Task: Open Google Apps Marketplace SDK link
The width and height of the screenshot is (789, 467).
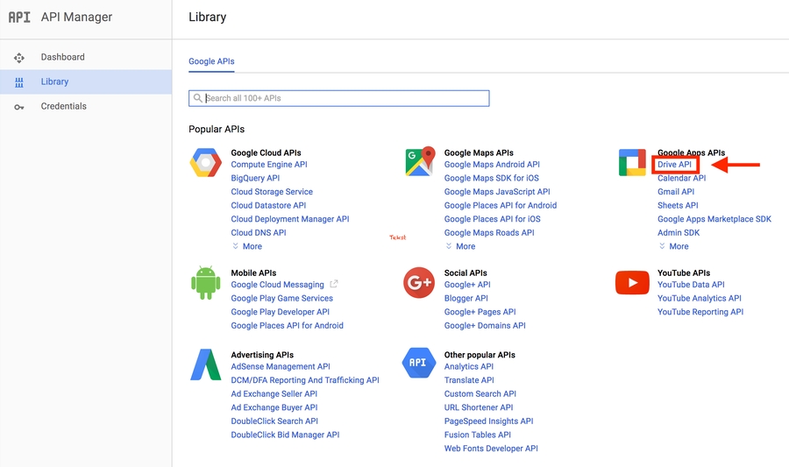Action: point(714,219)
